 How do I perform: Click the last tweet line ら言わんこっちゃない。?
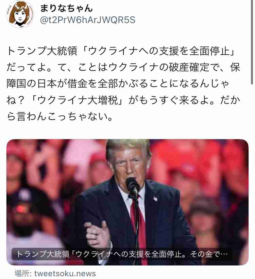click(x=60, y=116)
